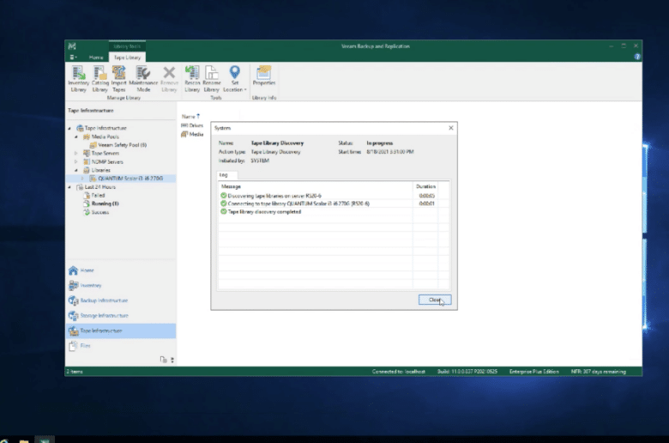Select the Media Pools tree item
This screenshot has width=669, height=443.
(101, 137)
